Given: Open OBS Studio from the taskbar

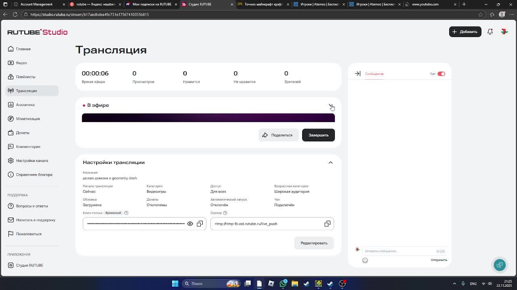Looking at the screenshot, I should pyautogui.click(x=342, y=284).
